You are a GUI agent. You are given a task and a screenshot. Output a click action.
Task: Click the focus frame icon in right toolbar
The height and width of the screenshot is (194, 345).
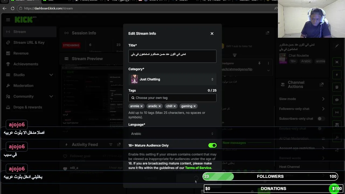tap(337, 62)
